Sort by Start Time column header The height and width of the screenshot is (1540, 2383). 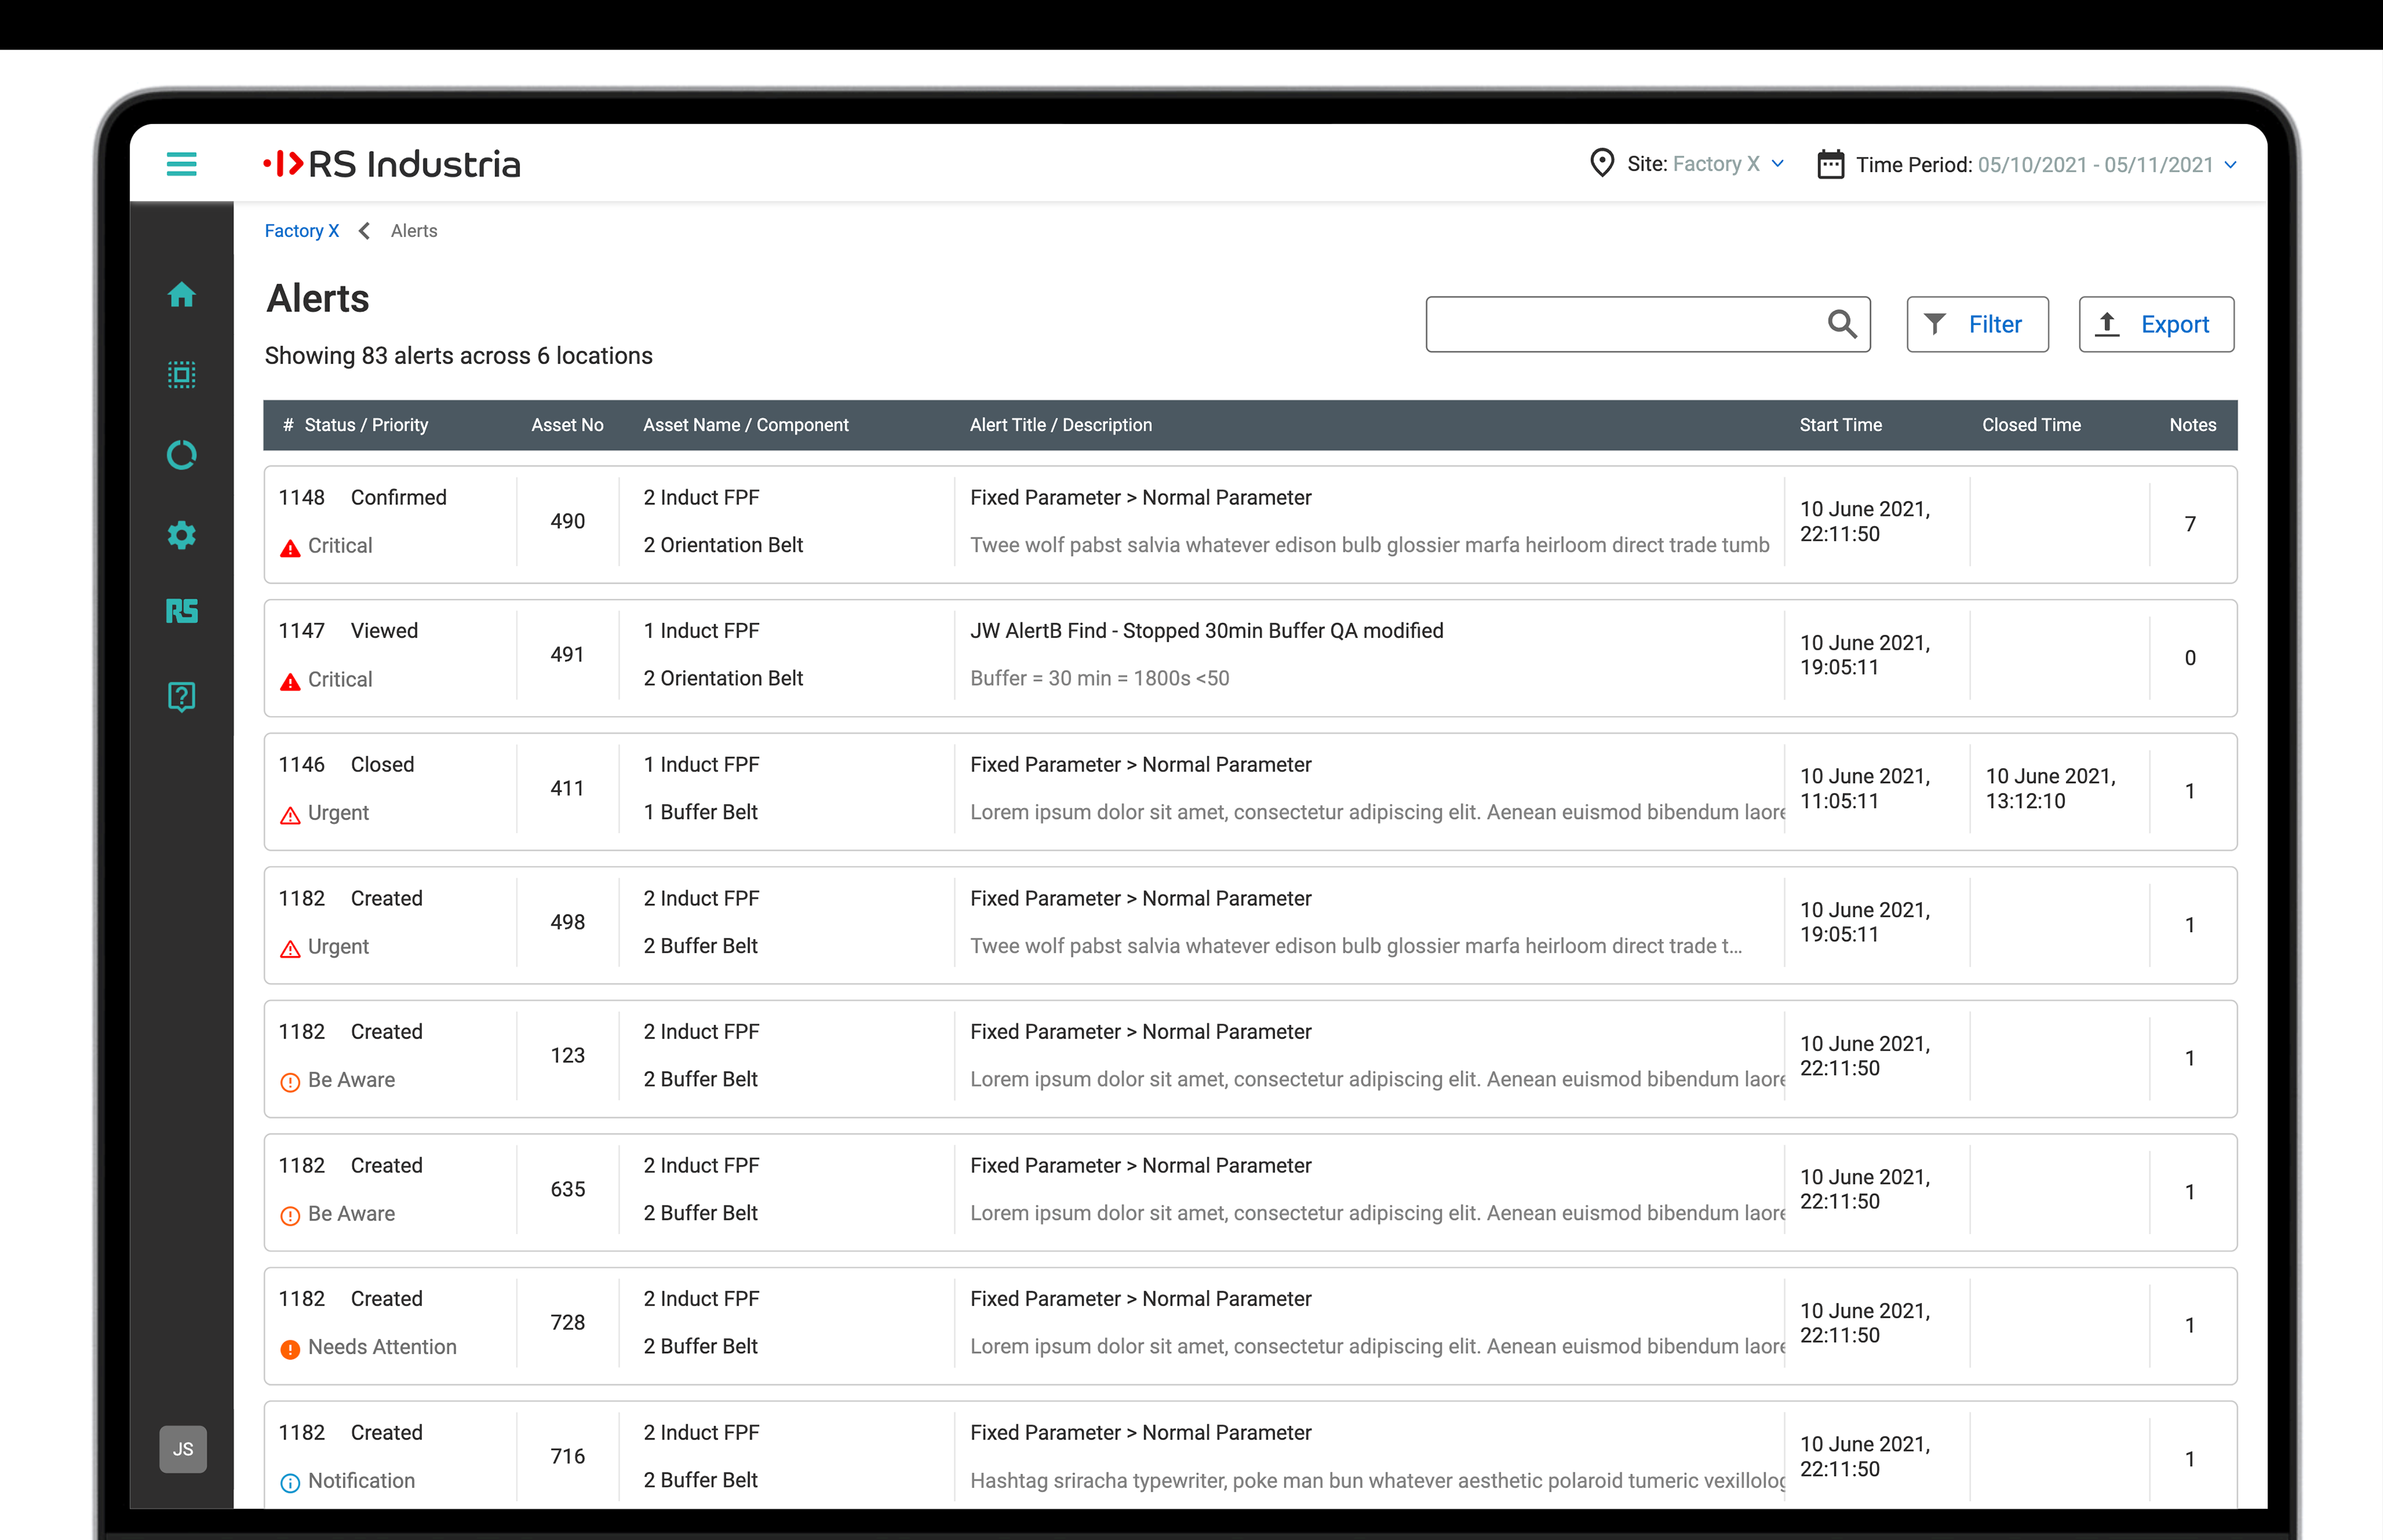[1840, 425]
